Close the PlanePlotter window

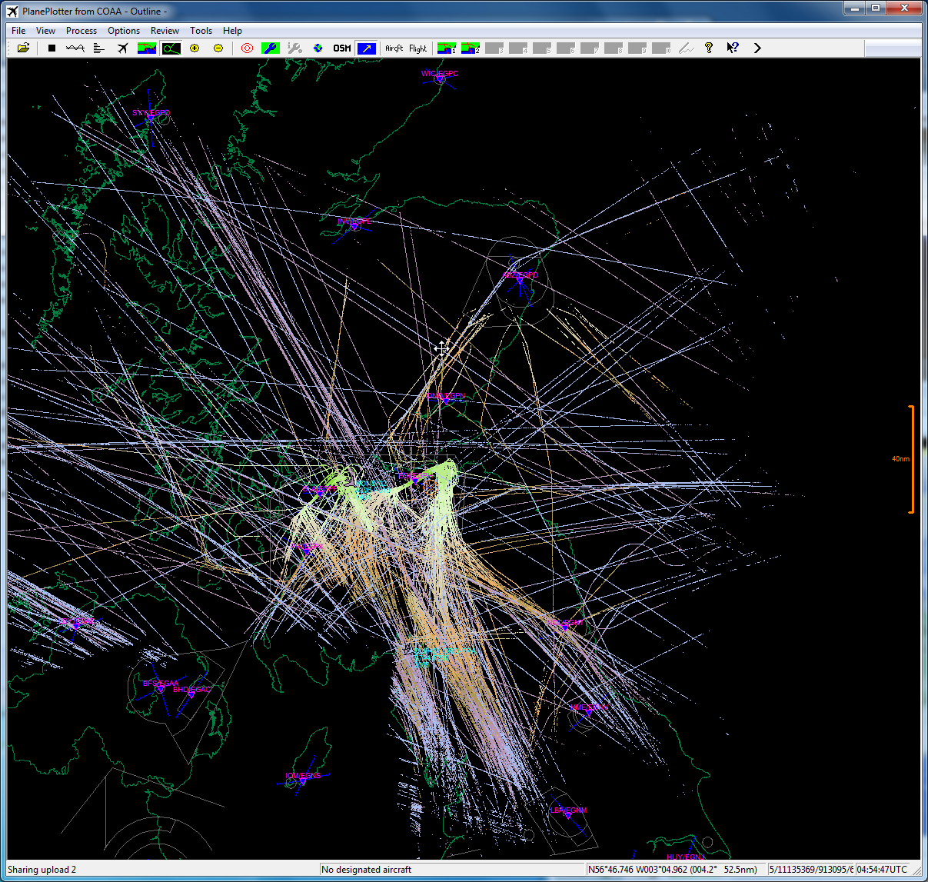(903, 8)
